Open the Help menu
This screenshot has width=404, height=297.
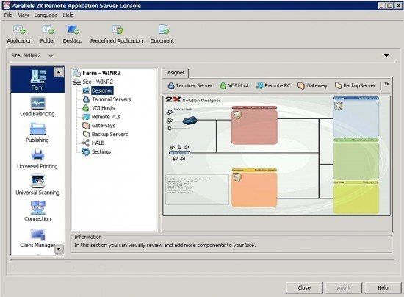68,15
